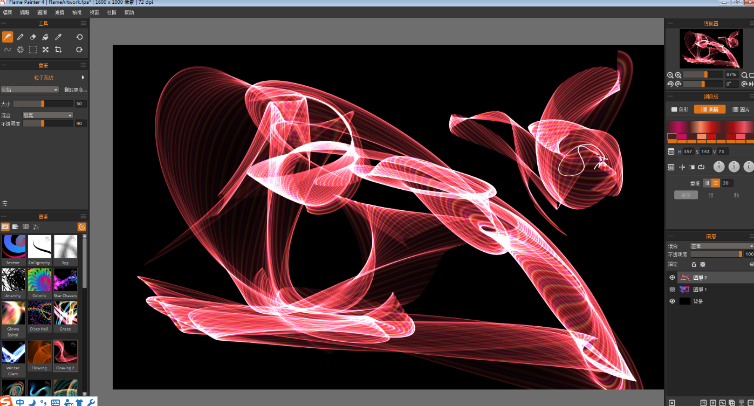Select the Transform move tool
Screen dimensions: 754x406
45,50
